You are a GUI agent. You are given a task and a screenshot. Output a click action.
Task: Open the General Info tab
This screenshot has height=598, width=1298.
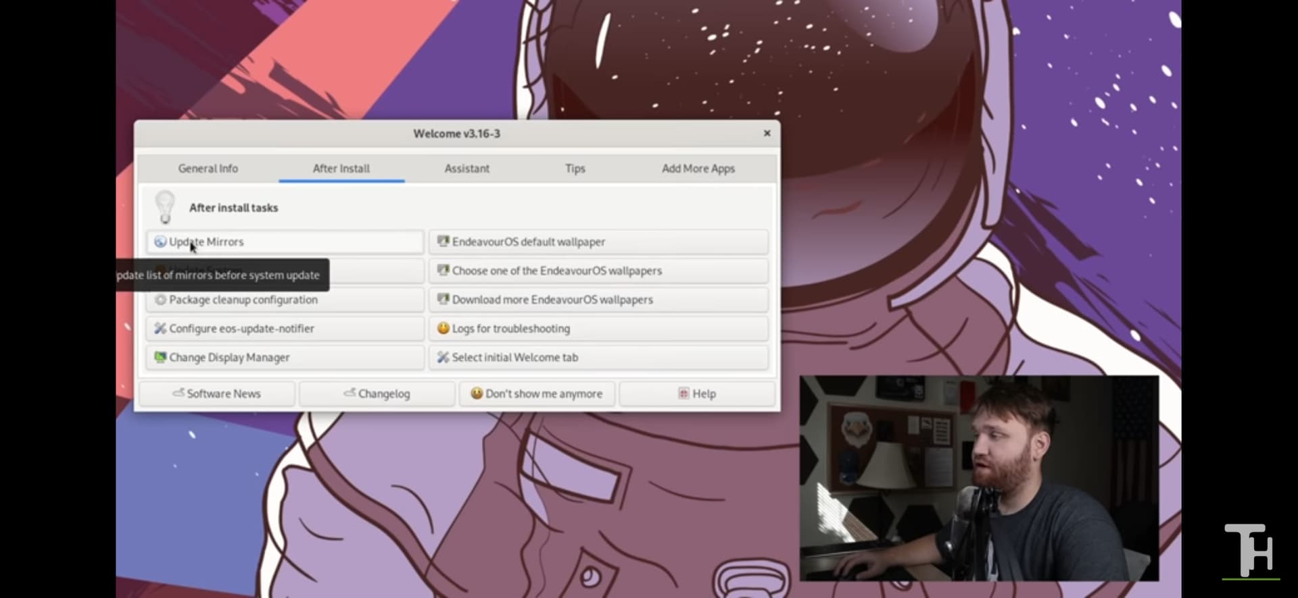coord(208,169)
